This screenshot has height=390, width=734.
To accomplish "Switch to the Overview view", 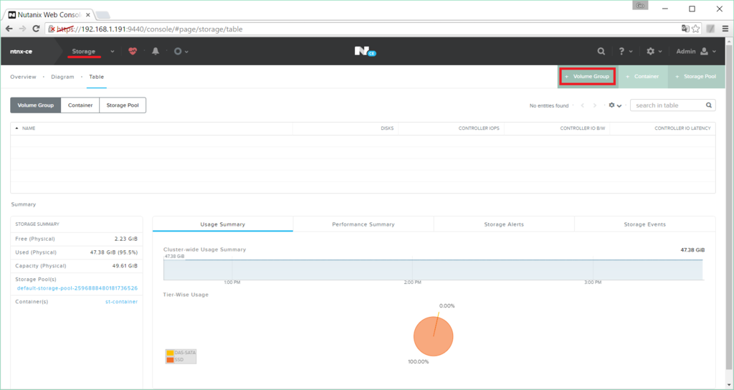I will 23,77.
